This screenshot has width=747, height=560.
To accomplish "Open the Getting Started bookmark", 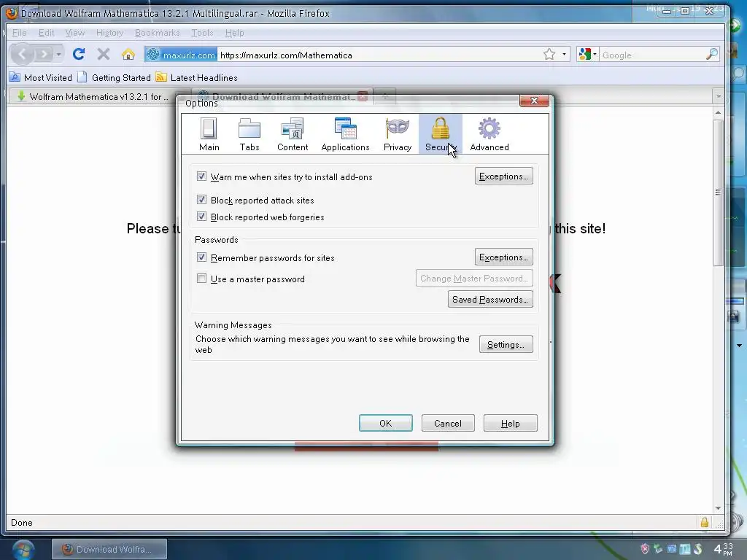I will click(x=115, y=77).
